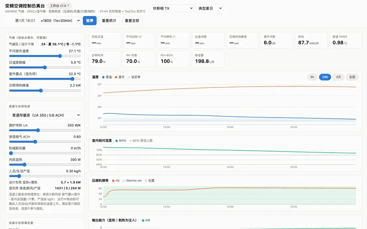Click the 压缩机到峰值 stat card
The height and width of the screenshot is (229, 367).
point(242,40)
